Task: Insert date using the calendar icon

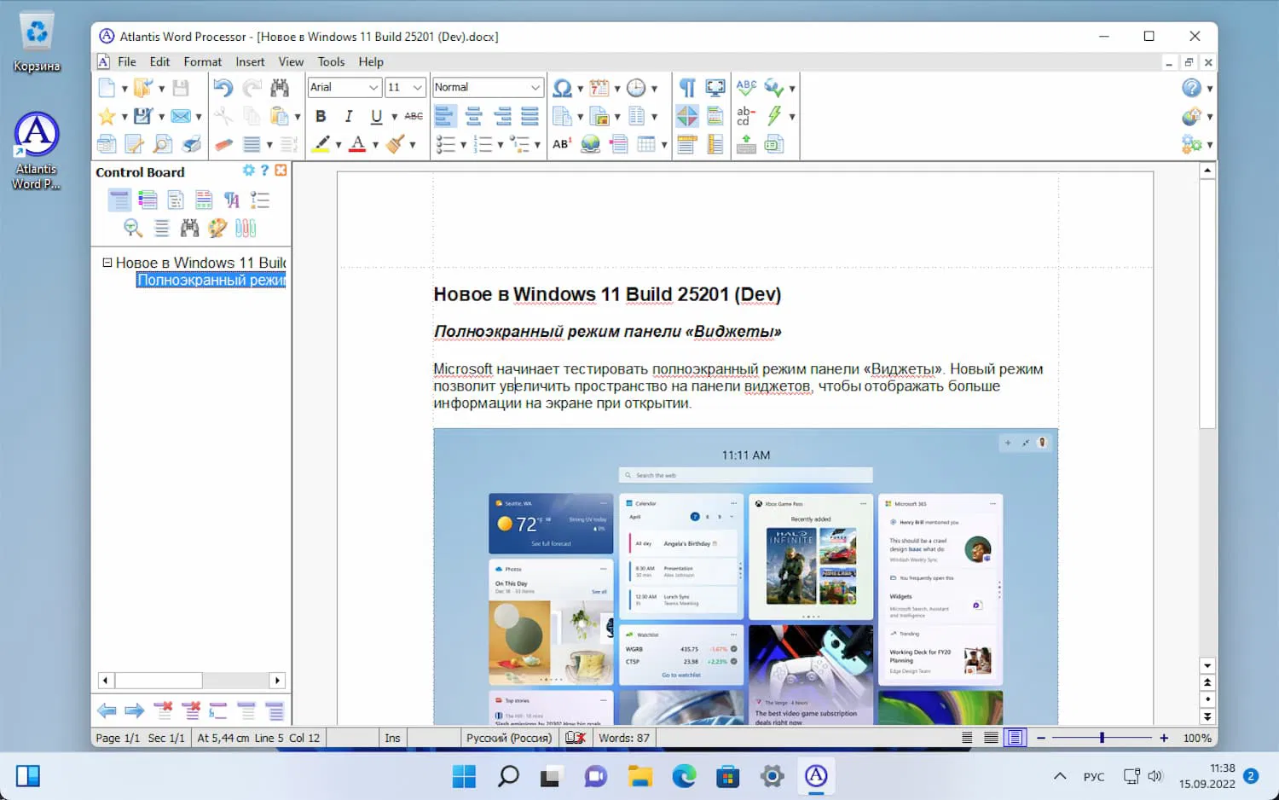Action: click(599, 88)
